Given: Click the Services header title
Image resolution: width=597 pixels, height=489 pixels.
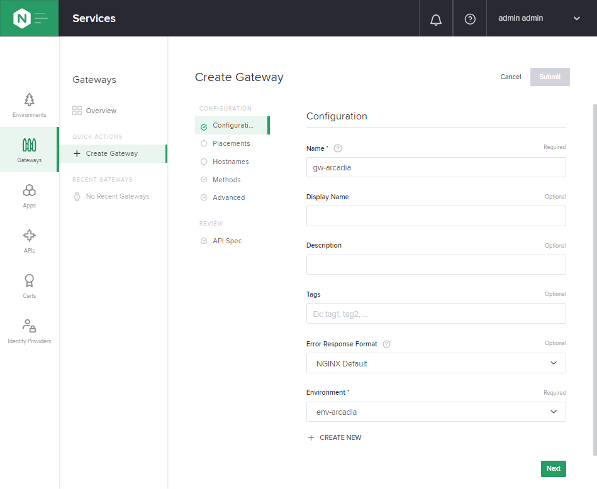Looking at the screenshot, I should click(x=94, y=18).
